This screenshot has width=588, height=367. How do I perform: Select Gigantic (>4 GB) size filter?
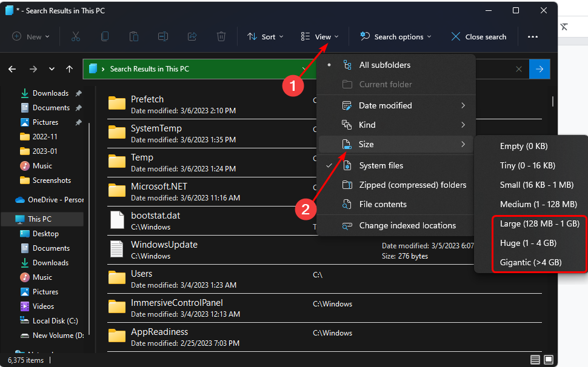coord(530,262)
